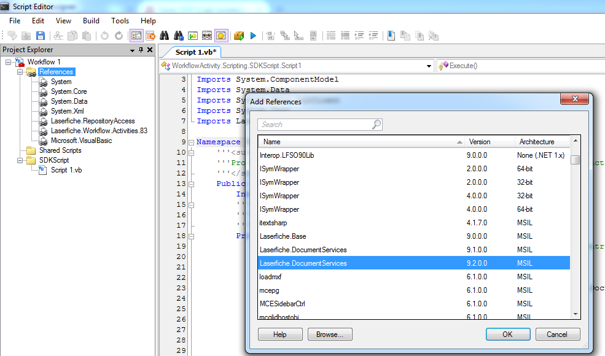Click the references list vertical scrollbar thumb
The image size is (605, 356).
(576, 160)
